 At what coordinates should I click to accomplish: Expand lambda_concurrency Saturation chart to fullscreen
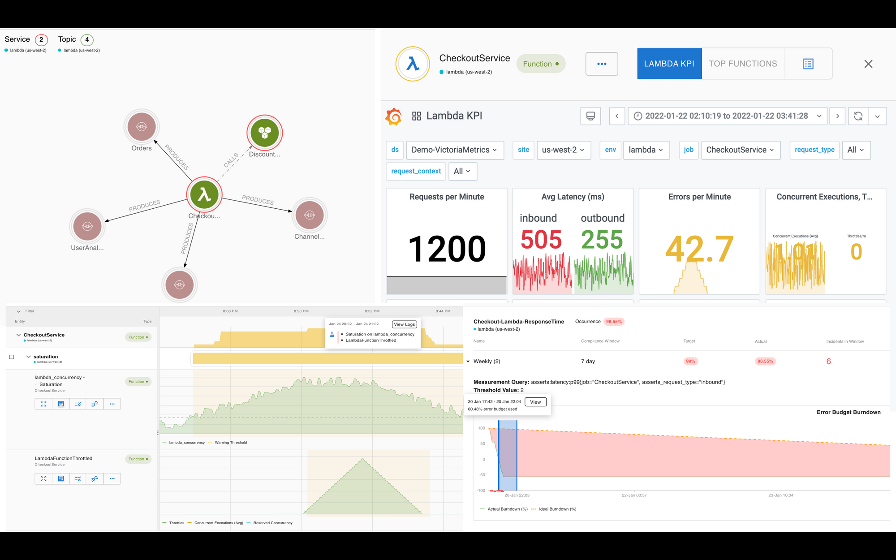(43, 404)
